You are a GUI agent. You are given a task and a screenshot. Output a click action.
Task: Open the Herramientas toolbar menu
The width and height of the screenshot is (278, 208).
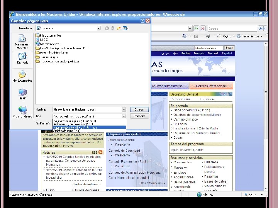[249, 36]
